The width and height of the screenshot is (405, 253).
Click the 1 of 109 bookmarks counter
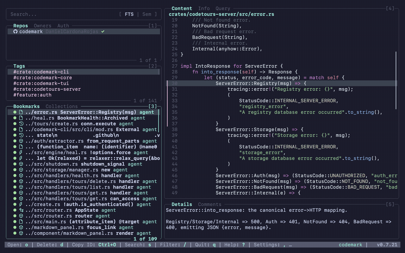[145, 239]
